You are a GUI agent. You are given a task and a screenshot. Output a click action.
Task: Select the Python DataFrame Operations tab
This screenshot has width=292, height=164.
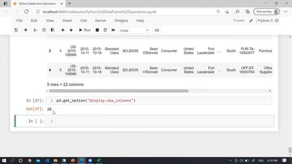[38, 4]
